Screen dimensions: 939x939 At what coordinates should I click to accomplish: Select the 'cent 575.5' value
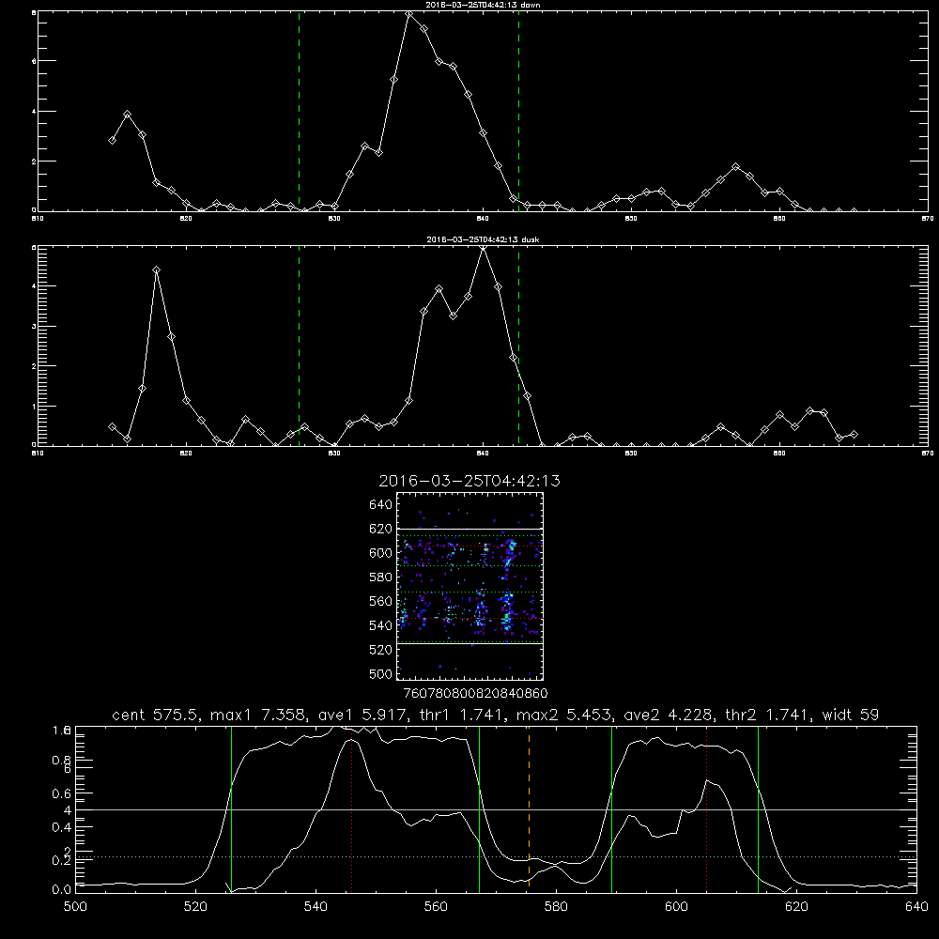click(156, 715)
